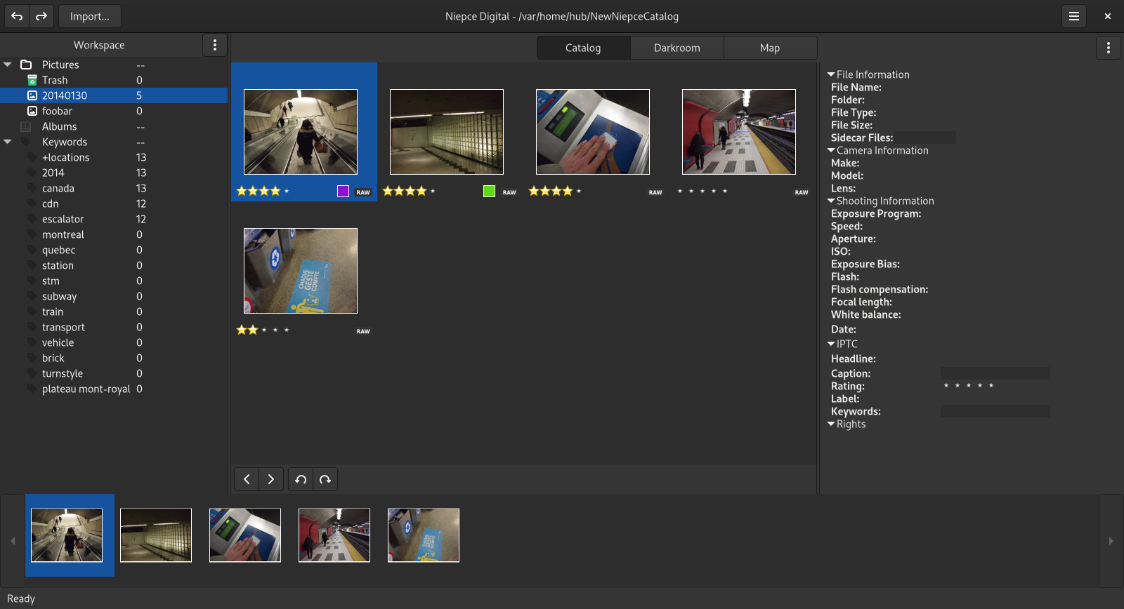This screenshot has height=609, width=1124.
Task: Click the Keywords tag icon
Action: [26, 142]
